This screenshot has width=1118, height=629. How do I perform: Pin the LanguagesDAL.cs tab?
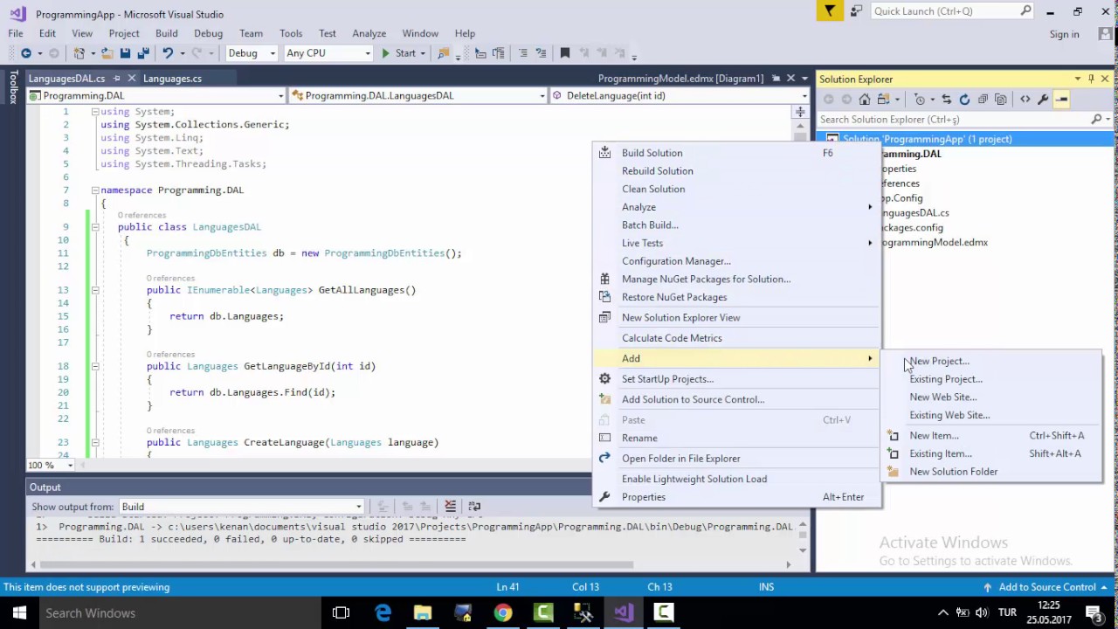[116, 79]
